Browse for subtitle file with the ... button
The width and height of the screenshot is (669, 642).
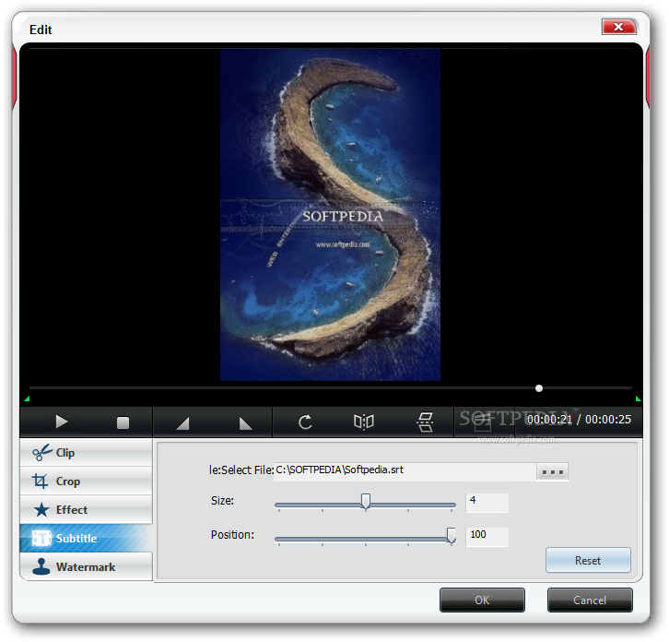(553, 472)
